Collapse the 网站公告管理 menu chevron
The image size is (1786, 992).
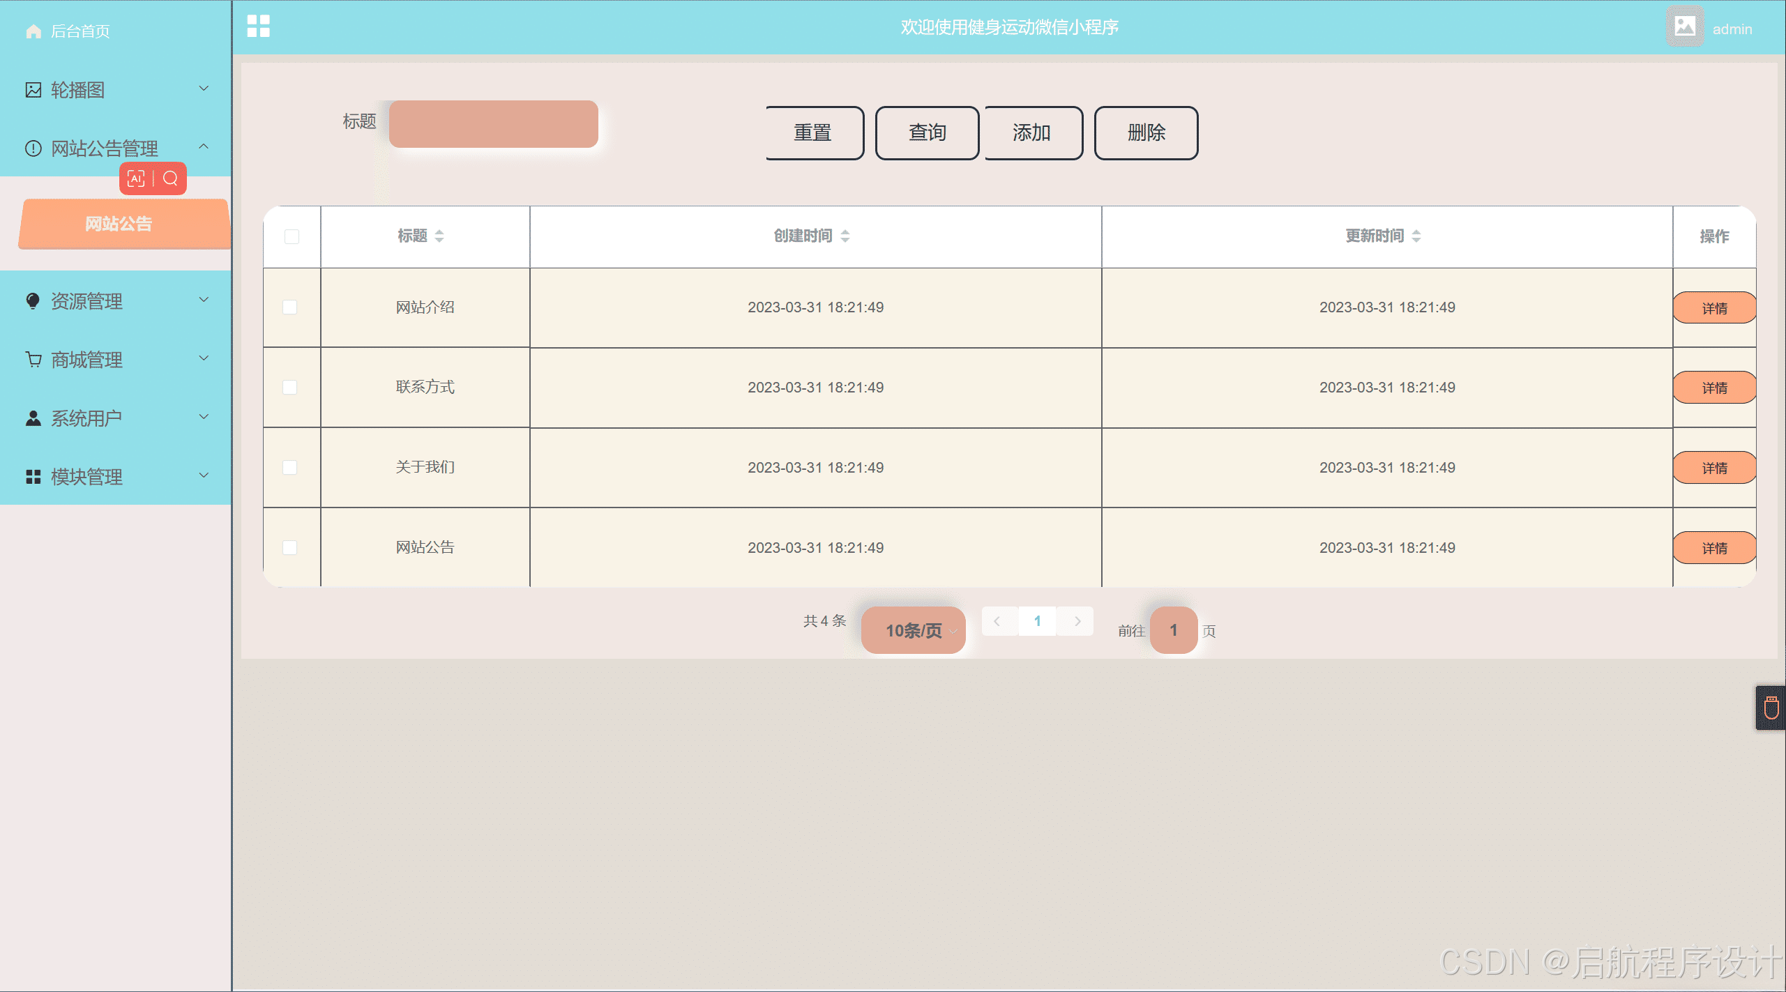[x=204, y=146]
